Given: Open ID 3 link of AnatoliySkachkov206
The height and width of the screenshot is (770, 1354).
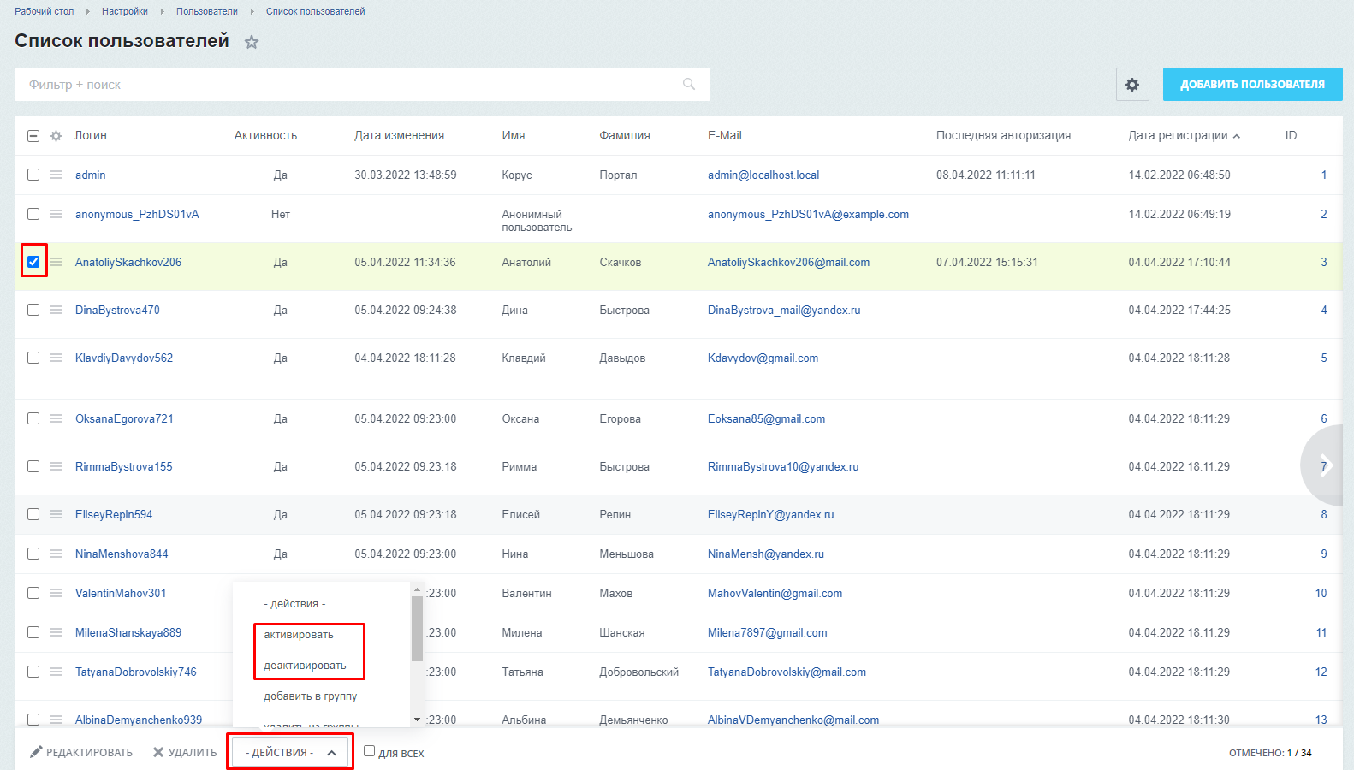Looking at the screenshot, I should [x=1324, y=262].
